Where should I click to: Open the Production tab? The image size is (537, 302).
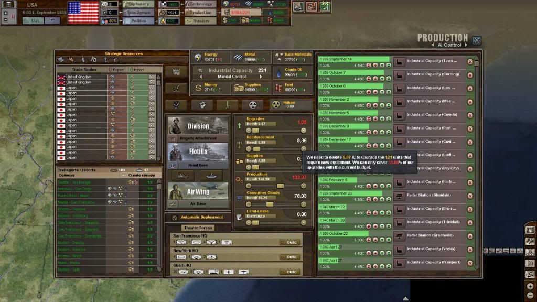[x=200, y=13]
